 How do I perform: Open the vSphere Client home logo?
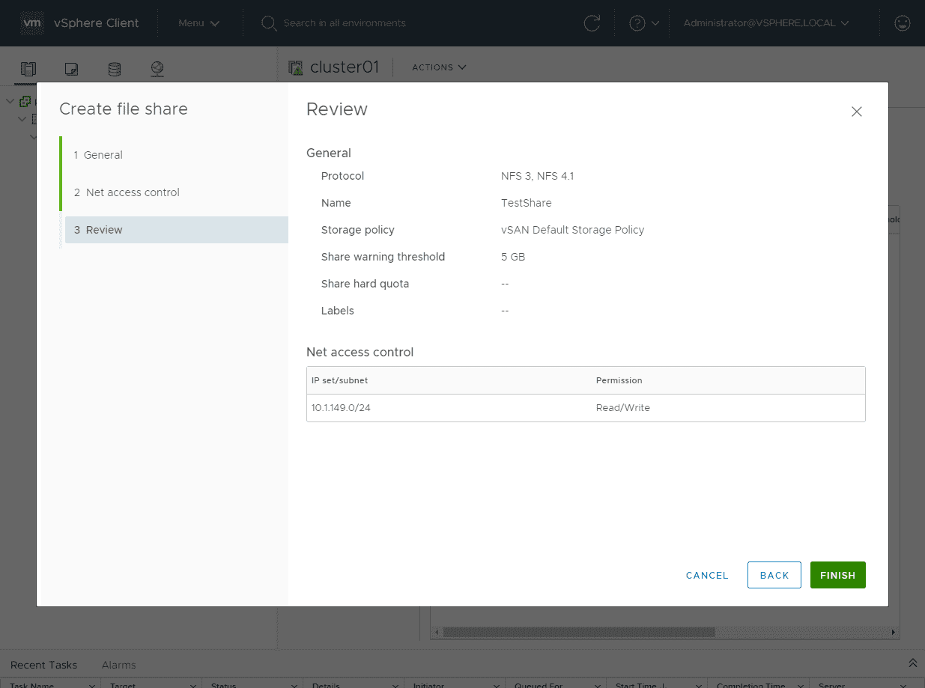31,22
